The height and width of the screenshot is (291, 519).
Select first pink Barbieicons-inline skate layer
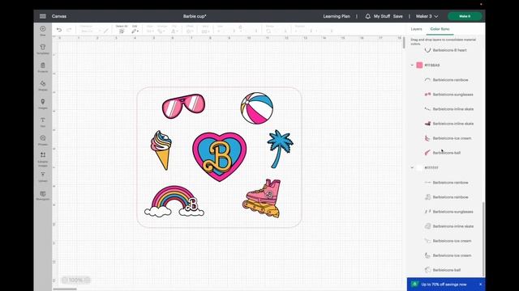click(448, 109)
